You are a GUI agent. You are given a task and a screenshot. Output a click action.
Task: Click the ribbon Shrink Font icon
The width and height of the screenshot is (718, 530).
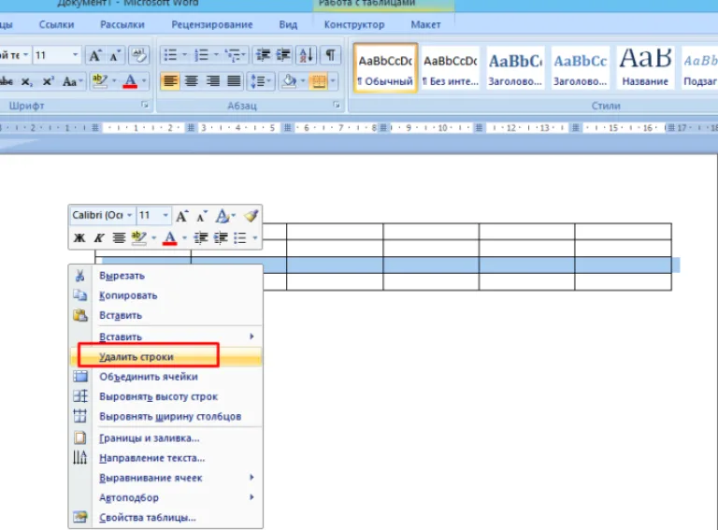115,55
